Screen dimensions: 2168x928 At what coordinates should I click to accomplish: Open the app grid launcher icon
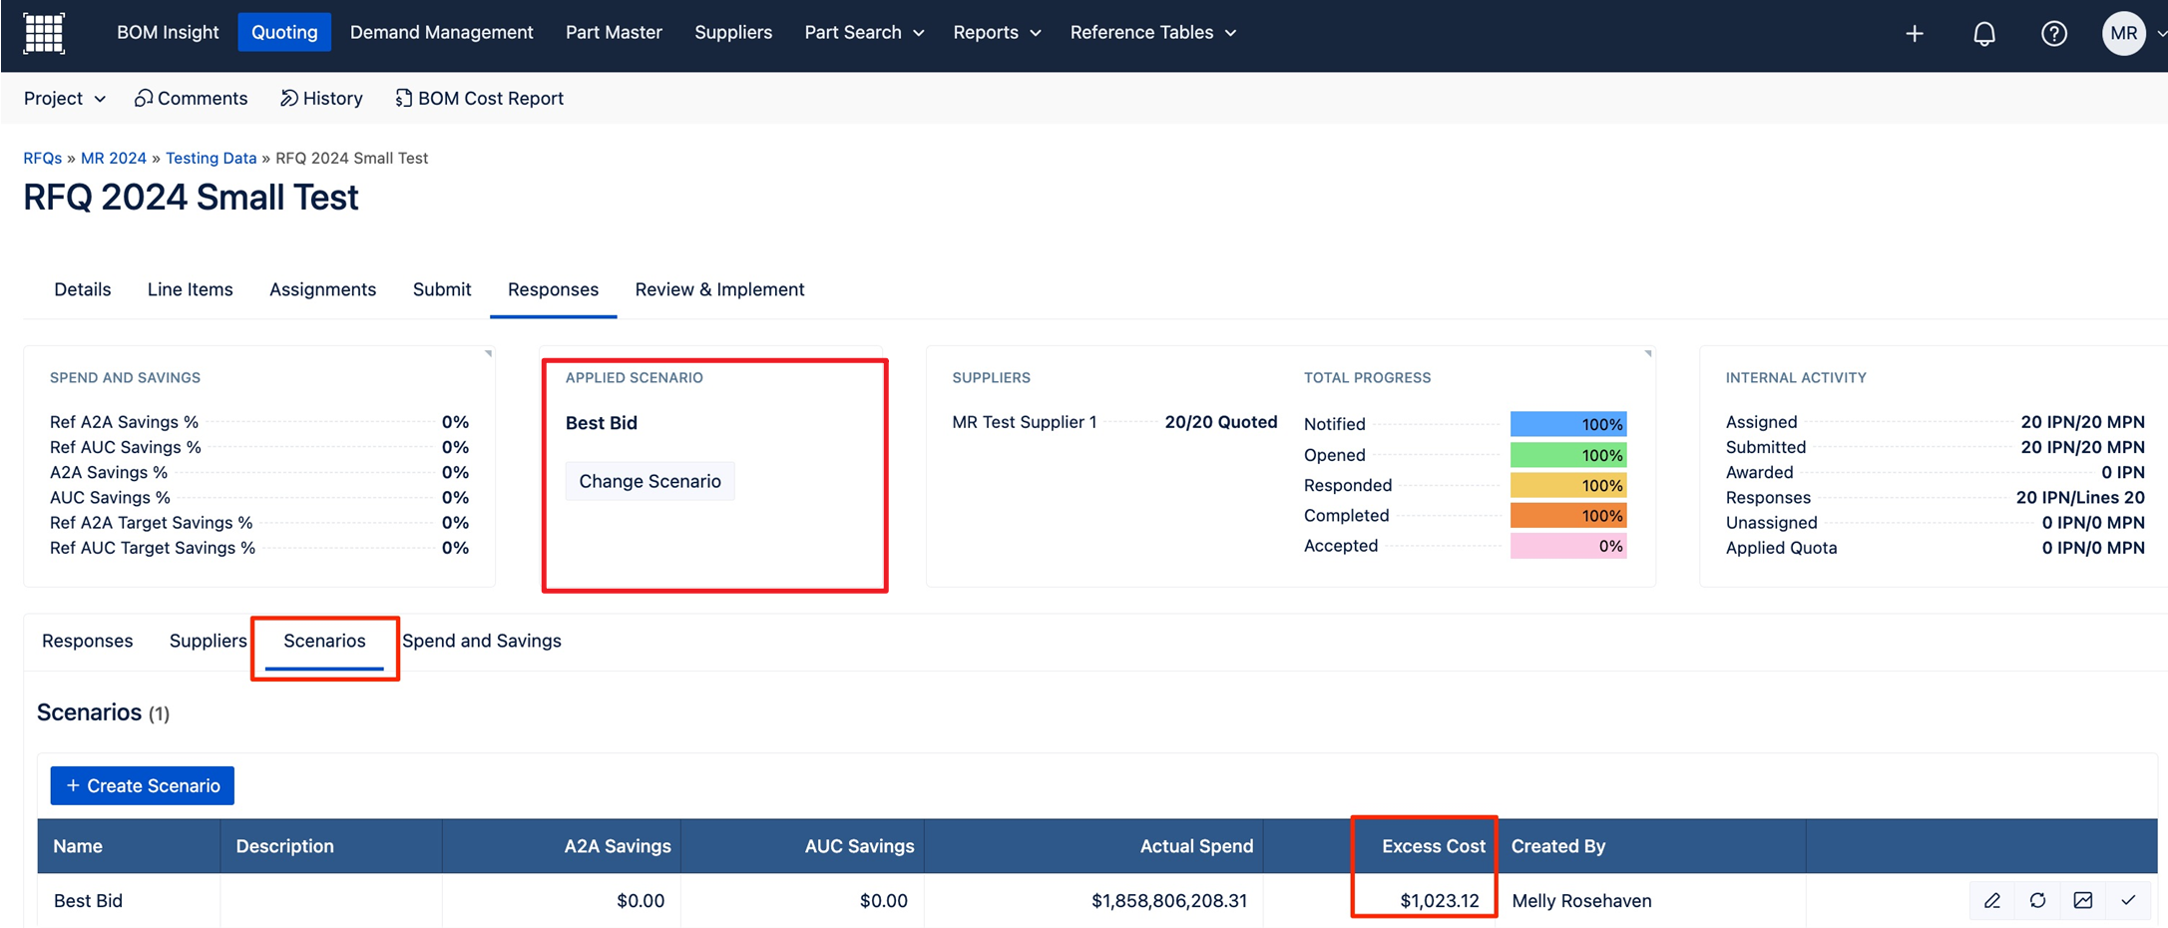(44, 33)
